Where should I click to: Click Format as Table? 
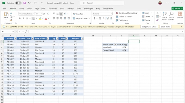pos(124,17)
